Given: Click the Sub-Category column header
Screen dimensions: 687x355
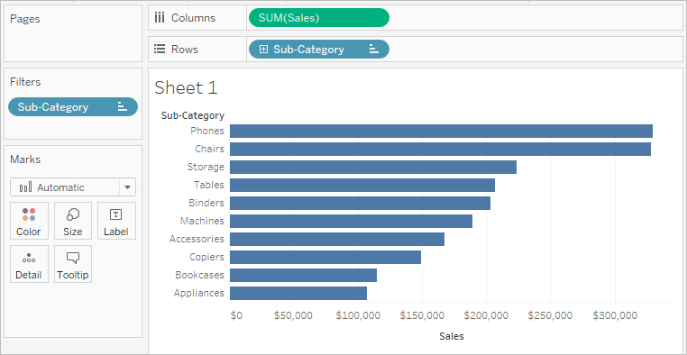Looking at the screenshot, I should pyautogui.click(x=193, y=115).
